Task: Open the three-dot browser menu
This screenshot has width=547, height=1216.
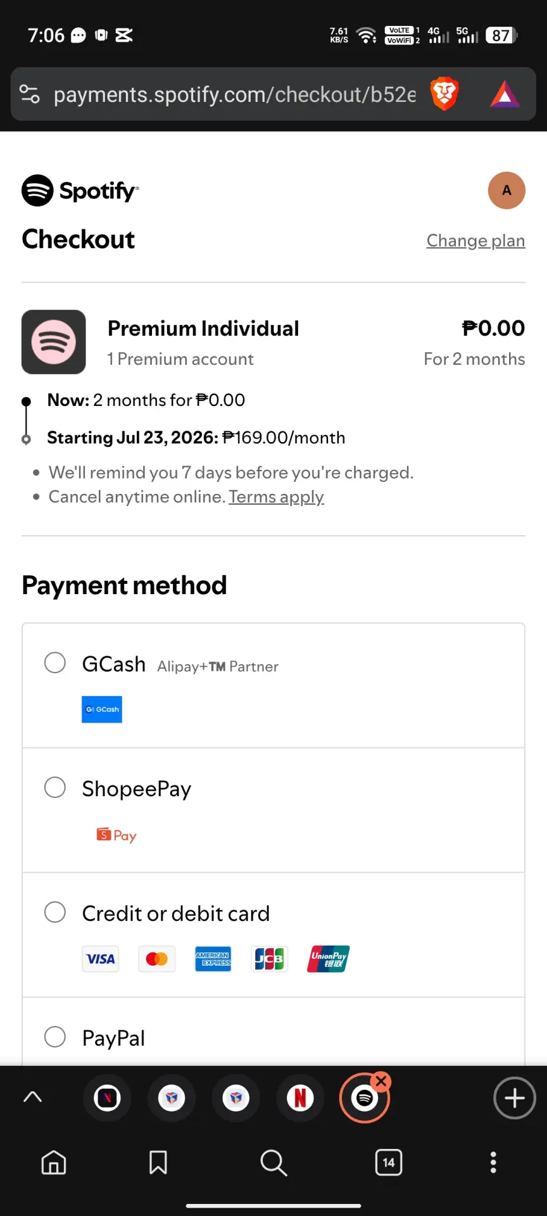Action: (493, 1162)
